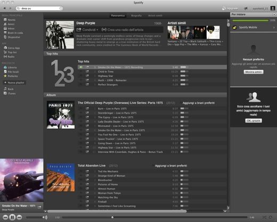Add Paris 1975 album to brani preferiti
This screenshot has height=222, width=277.
199,103
